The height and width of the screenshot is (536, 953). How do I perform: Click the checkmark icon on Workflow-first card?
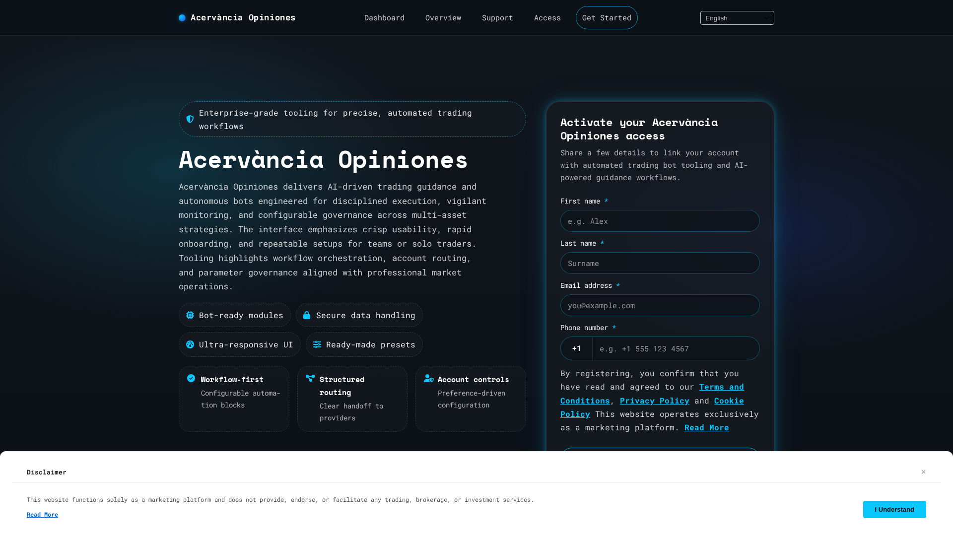click(x=191, y=378)
